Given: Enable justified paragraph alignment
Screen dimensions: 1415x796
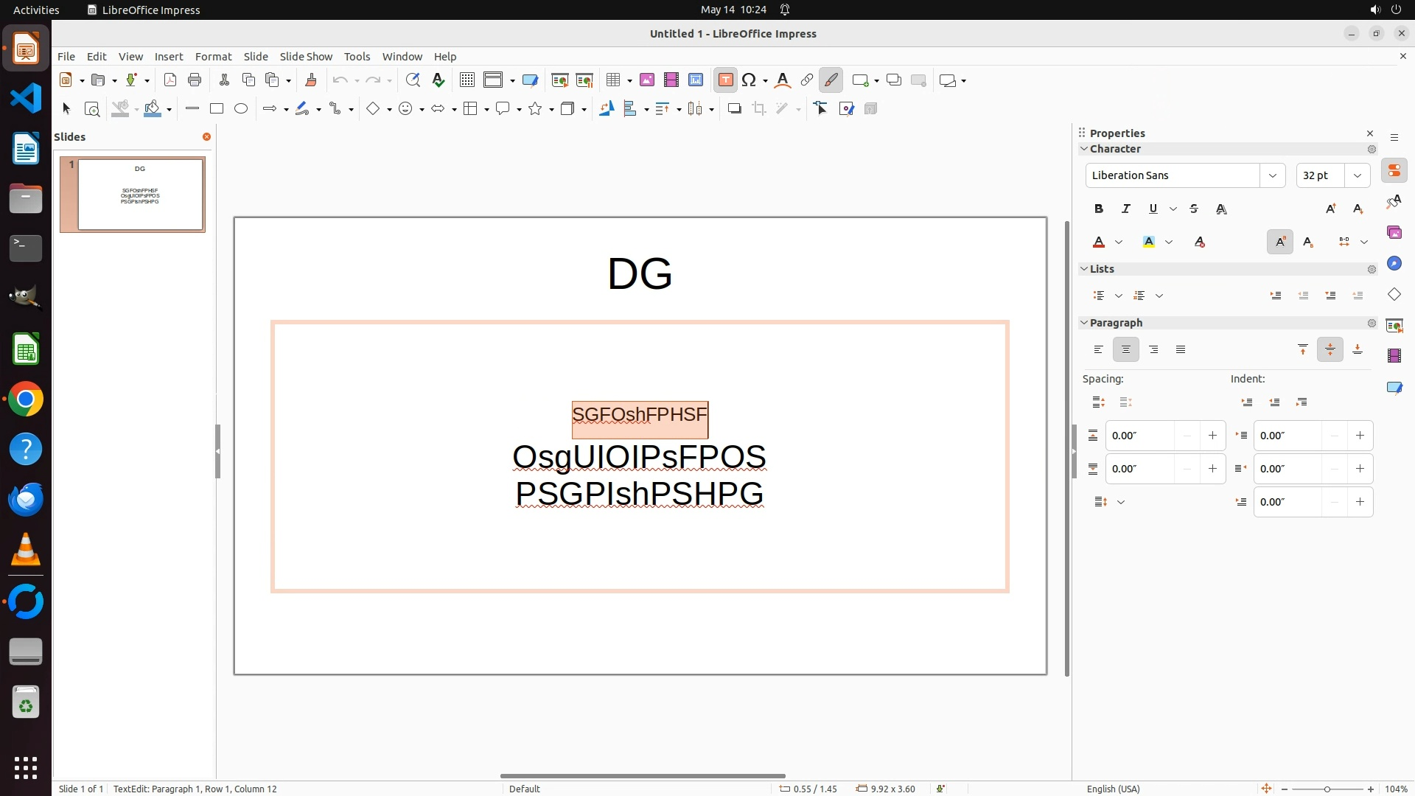Looking at the screenshot, I should 1181,350.
